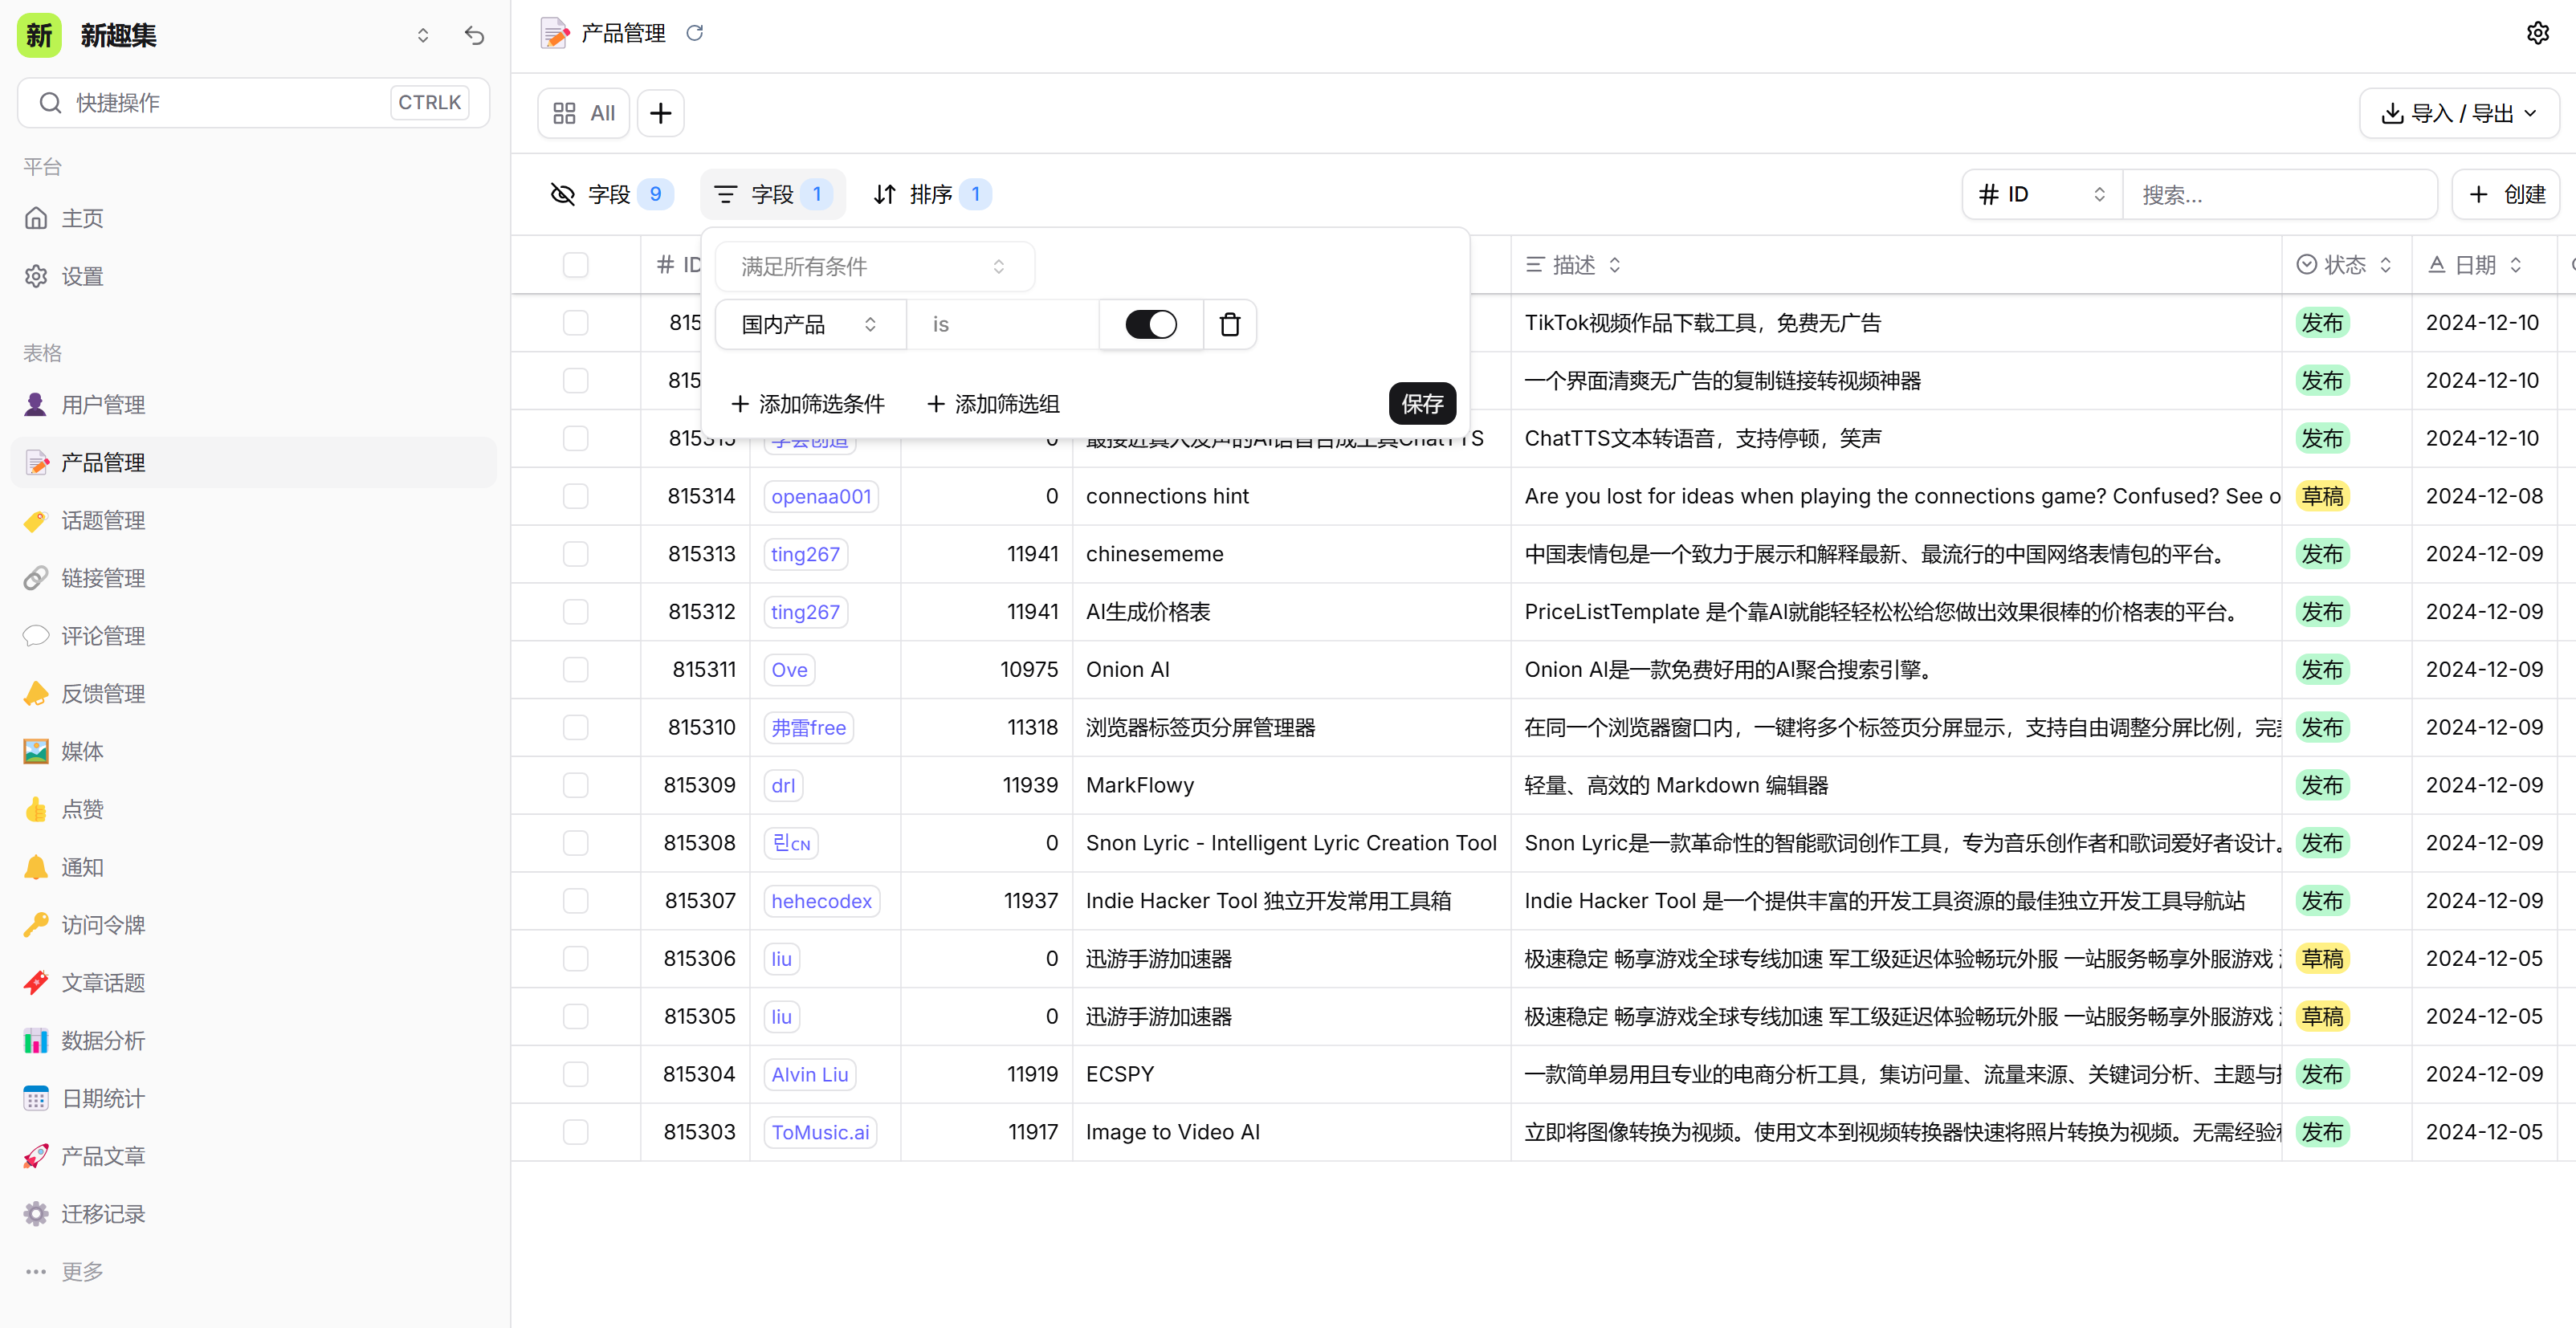2576x1328 pixels.
Task: Delete the filter condition with trash icon
Action: point(1229,324)
